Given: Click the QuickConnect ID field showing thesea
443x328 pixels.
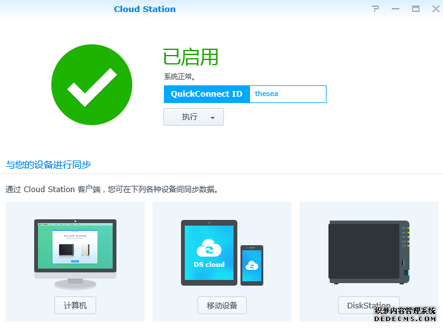Looking at the screenshot, I should pos(287,94).
